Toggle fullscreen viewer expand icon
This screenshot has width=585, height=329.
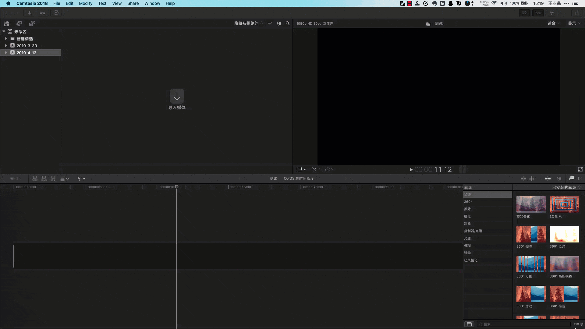tap(580, 169)
